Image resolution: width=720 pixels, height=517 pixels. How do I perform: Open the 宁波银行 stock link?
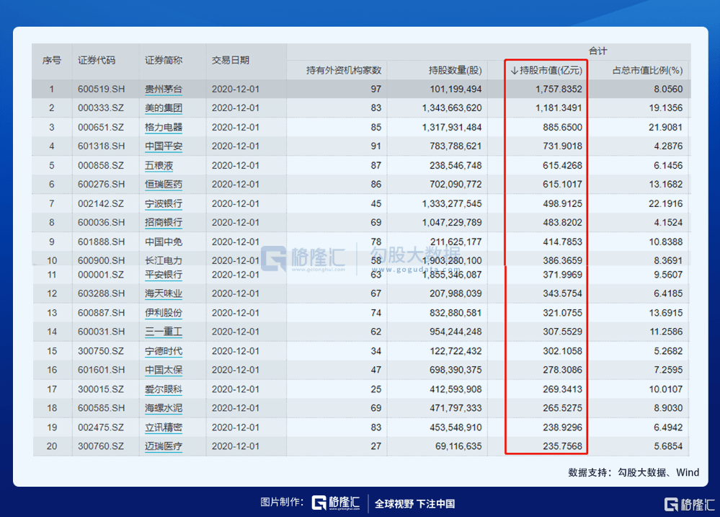[164, 203]
